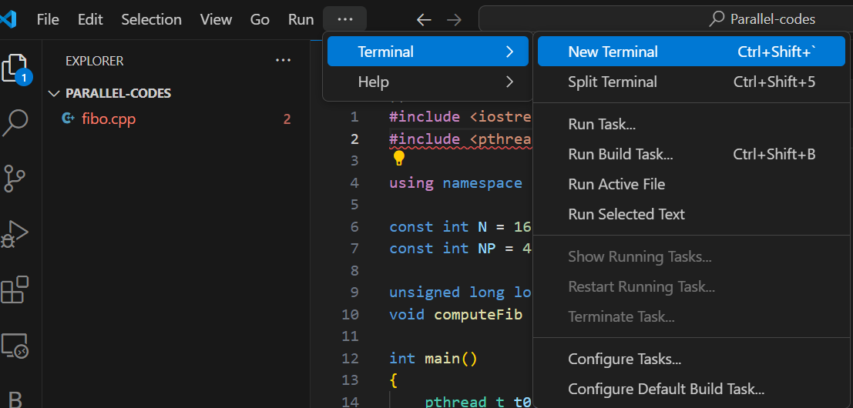Choose Run Selected Text
Screen dimensions: 853x408
(x=691, y=214)
